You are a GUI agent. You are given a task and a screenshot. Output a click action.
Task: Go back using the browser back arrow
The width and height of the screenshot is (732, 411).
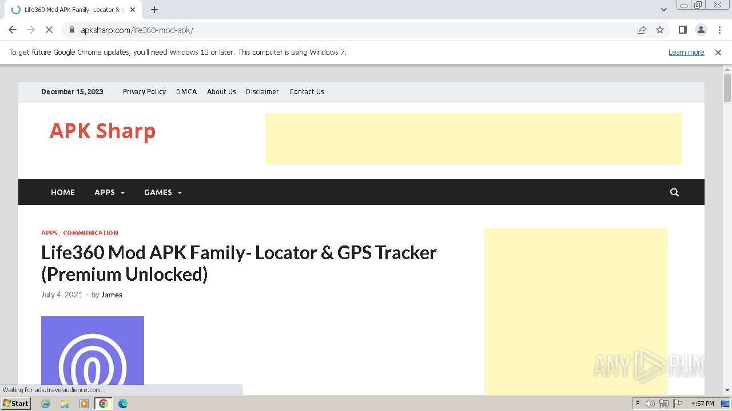click(13, 30)
